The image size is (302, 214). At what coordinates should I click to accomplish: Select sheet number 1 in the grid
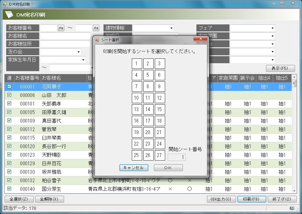pos(137,63)
